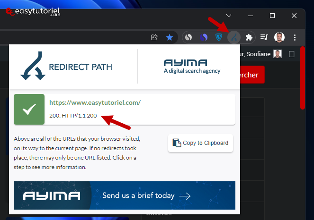Click the Redirect Path logo
Screen dimensions: 314x220
pyautogui.click(x=66, y=66)
